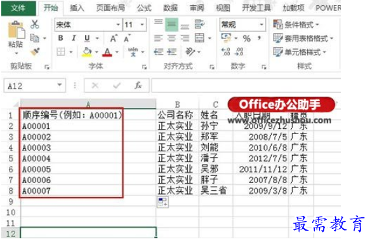Switch to the 公式 Formulas tab
Image resolution: width=370 pixels, height=244 pixels.
[x=144, y=8]
